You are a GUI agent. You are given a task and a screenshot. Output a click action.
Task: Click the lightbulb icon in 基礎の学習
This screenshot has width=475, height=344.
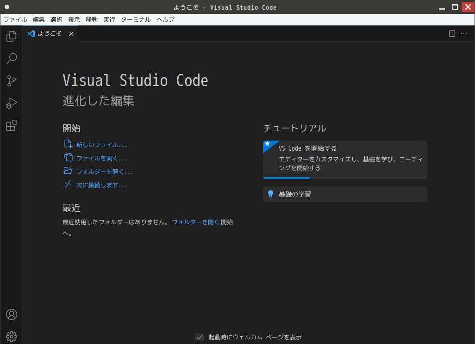click(270, 194)
